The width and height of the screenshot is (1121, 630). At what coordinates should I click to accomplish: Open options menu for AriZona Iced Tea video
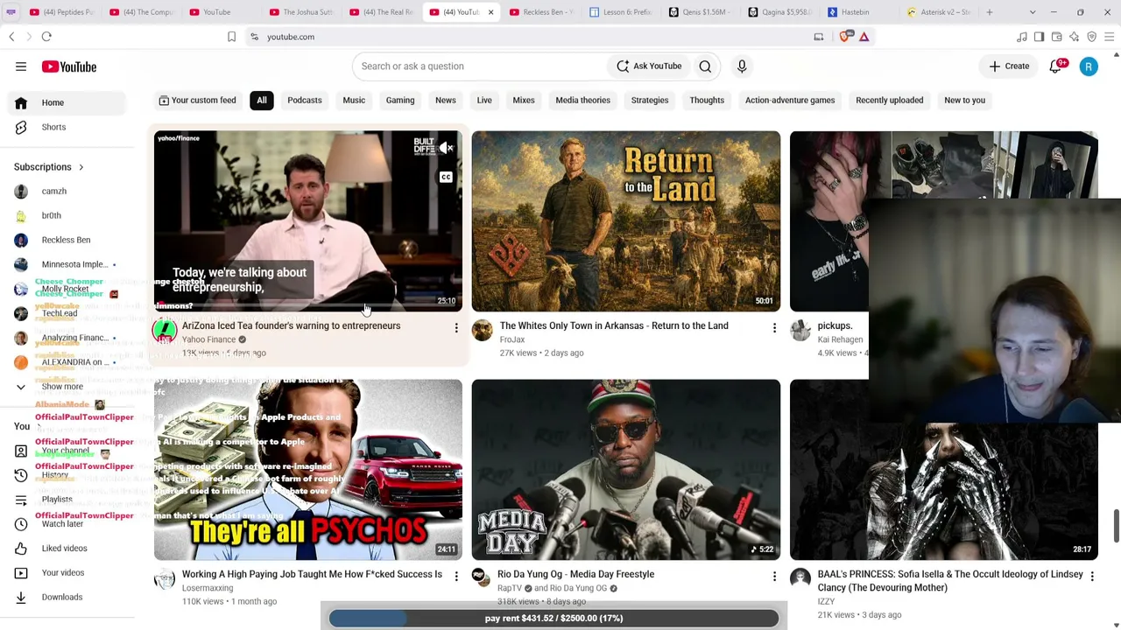click(456, 328)
